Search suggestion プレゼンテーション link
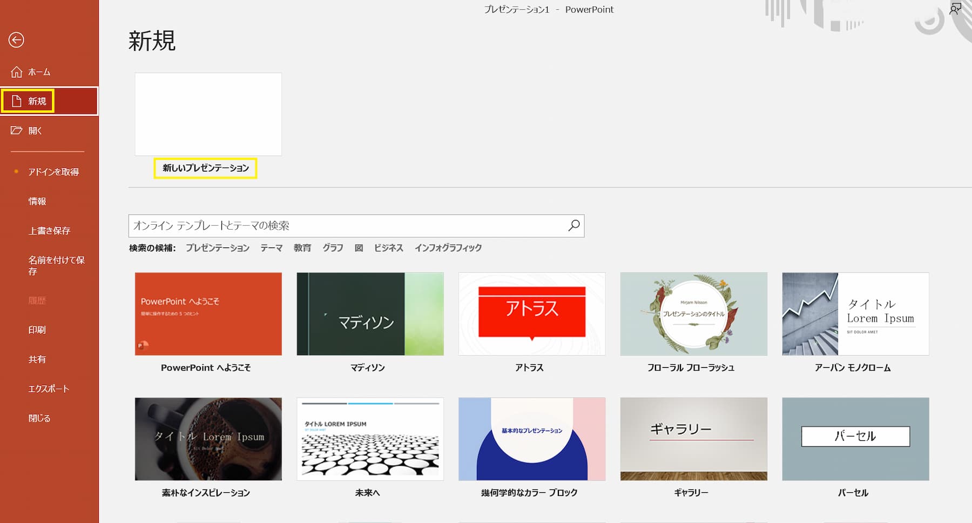This screenshot has height=523, width=972. [218, 247]
